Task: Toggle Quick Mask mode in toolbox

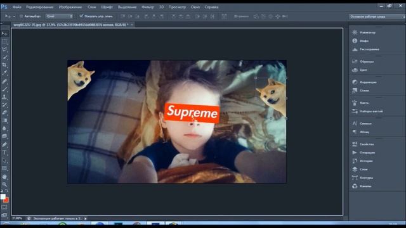Action: point(4,207)
